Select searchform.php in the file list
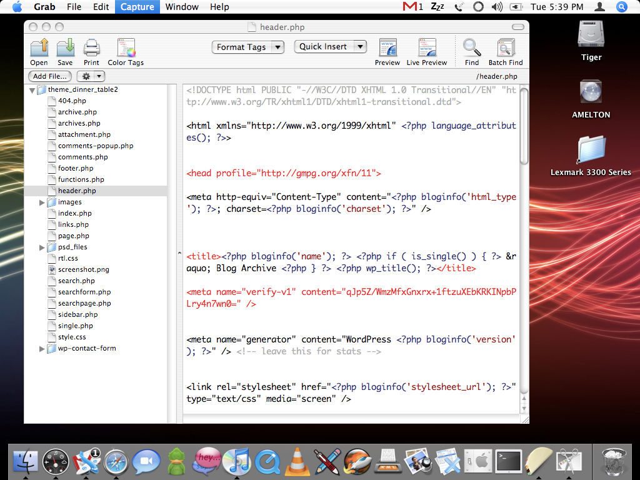Image resolution: width=640 pixels, height=480 pixels. tap(84, 292)
